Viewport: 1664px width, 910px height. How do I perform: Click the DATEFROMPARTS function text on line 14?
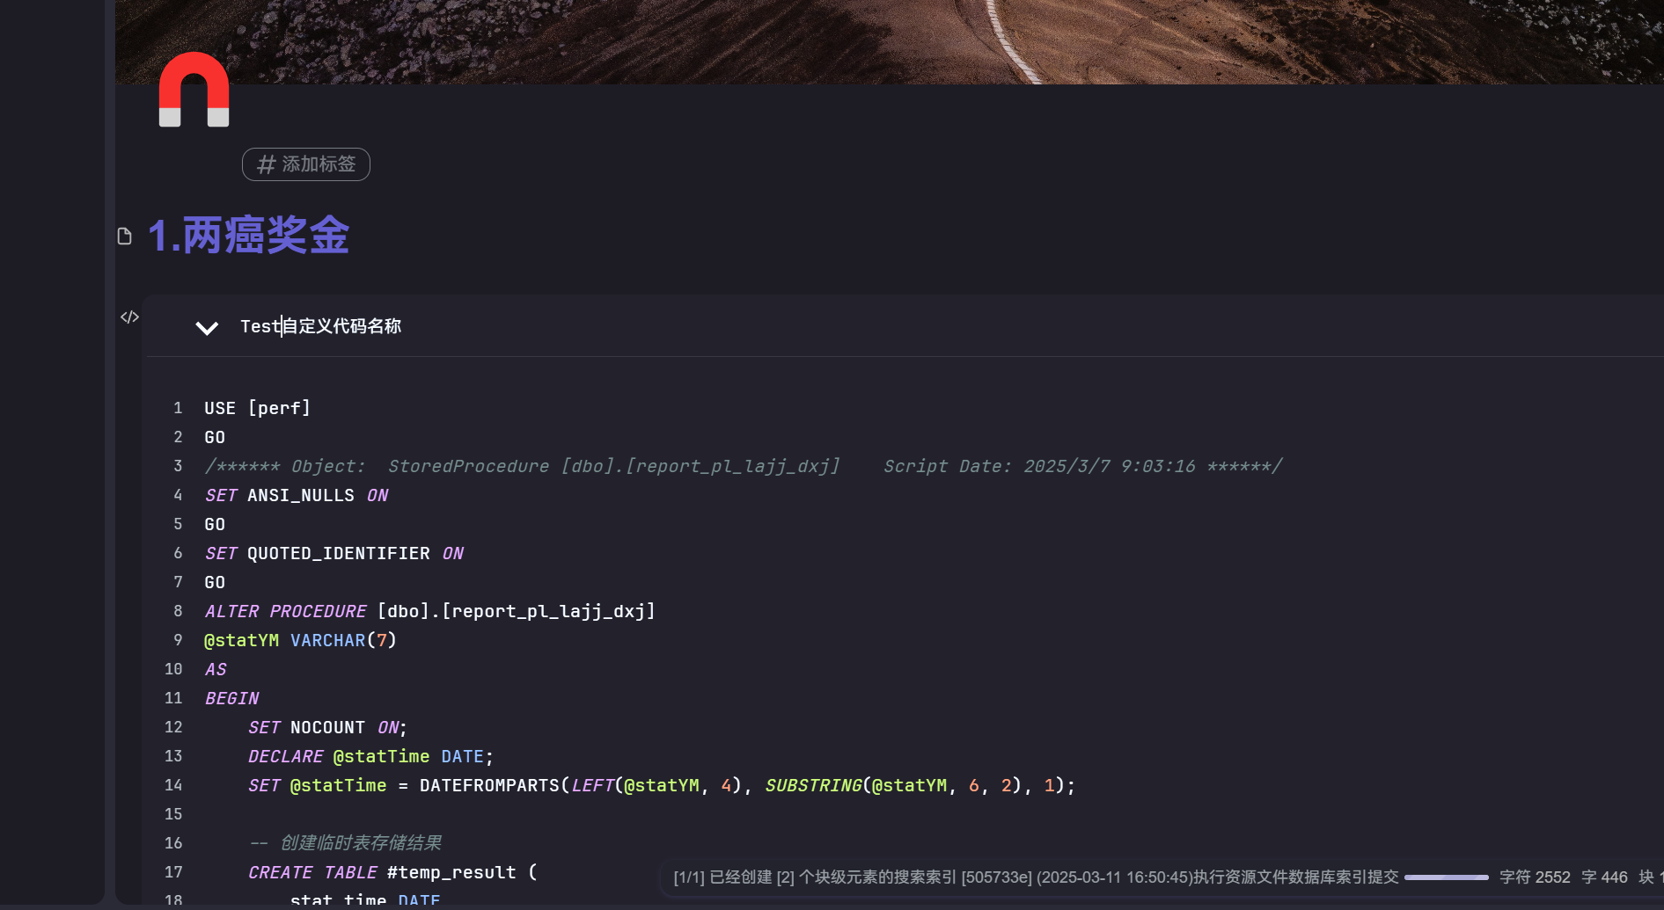pyautogui.click(x=489, y=785)
